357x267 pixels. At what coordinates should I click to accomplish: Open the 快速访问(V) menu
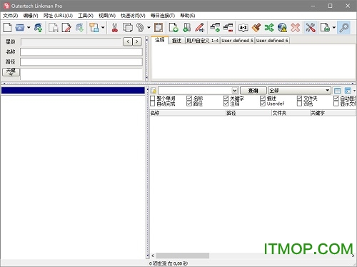[x=133, y=16]
